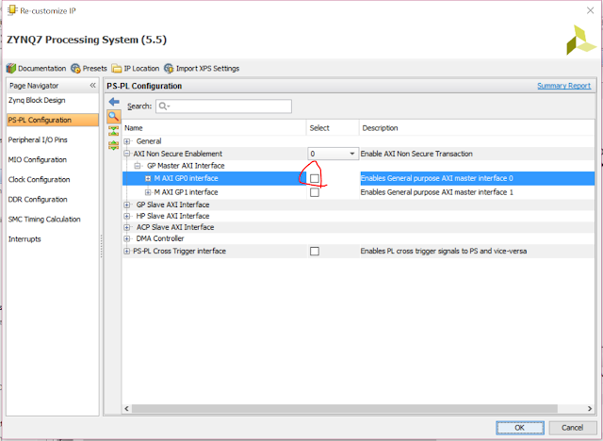Collapse the Page Navigator with double chevron
This screenshot has height=441, width=603.
coord(92,86)
